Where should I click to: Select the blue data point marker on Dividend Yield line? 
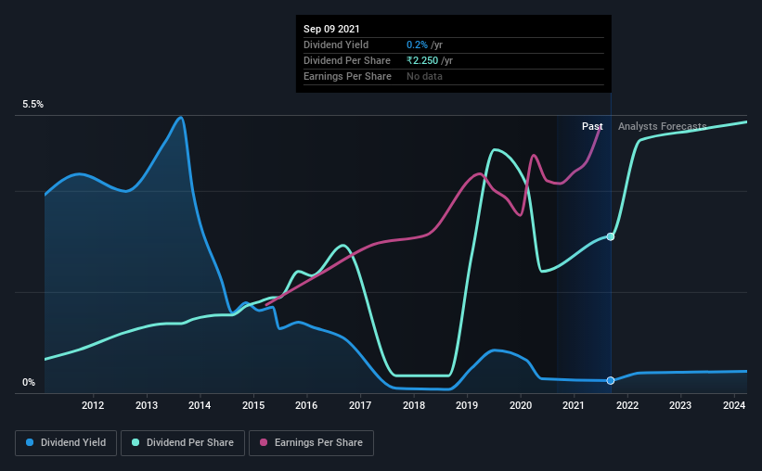click(x=611, y=380)
